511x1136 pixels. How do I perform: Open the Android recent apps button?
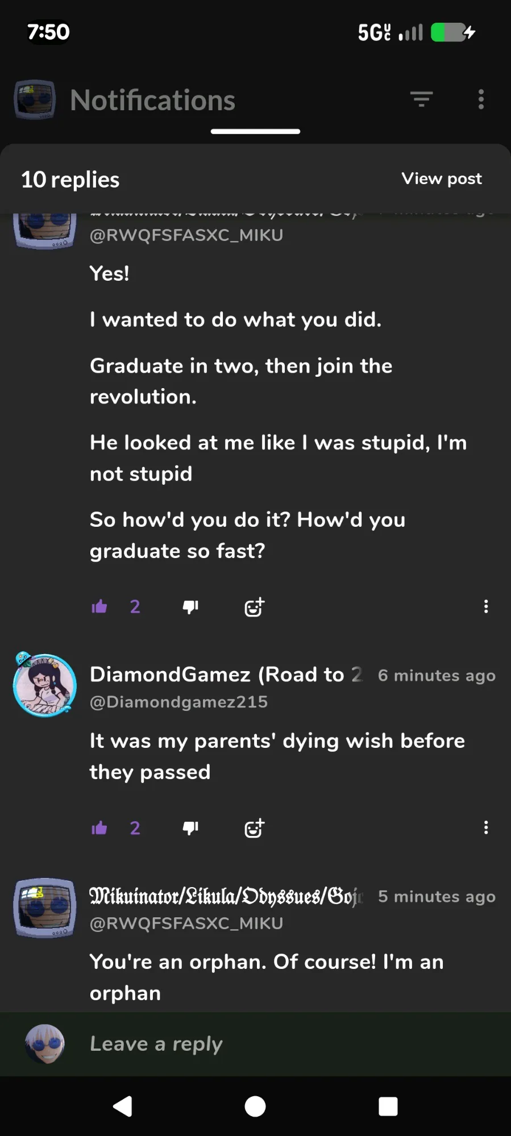[388, 1106]
